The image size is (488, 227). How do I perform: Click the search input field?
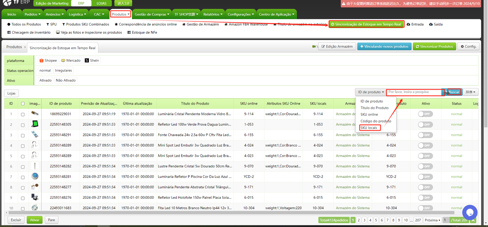tap(414, 92)
